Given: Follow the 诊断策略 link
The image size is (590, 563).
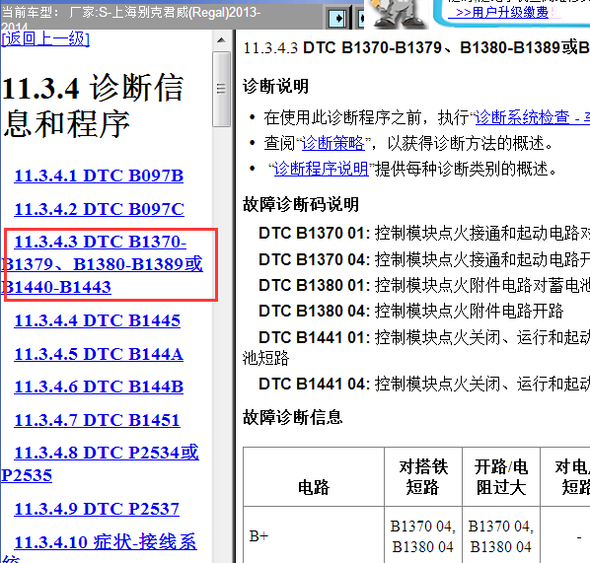Looking at the screenshot, I should (333, 143).
